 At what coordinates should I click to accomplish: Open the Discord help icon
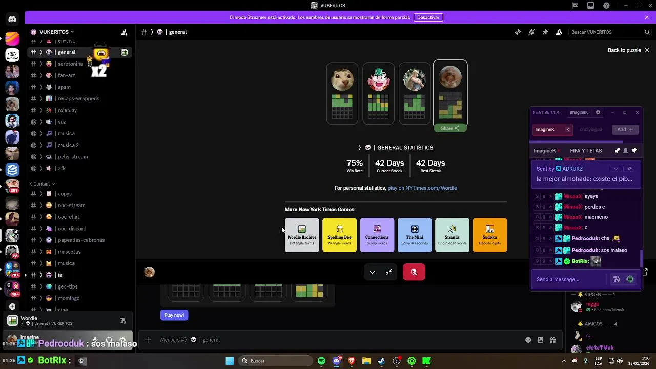tap(607, 6)
